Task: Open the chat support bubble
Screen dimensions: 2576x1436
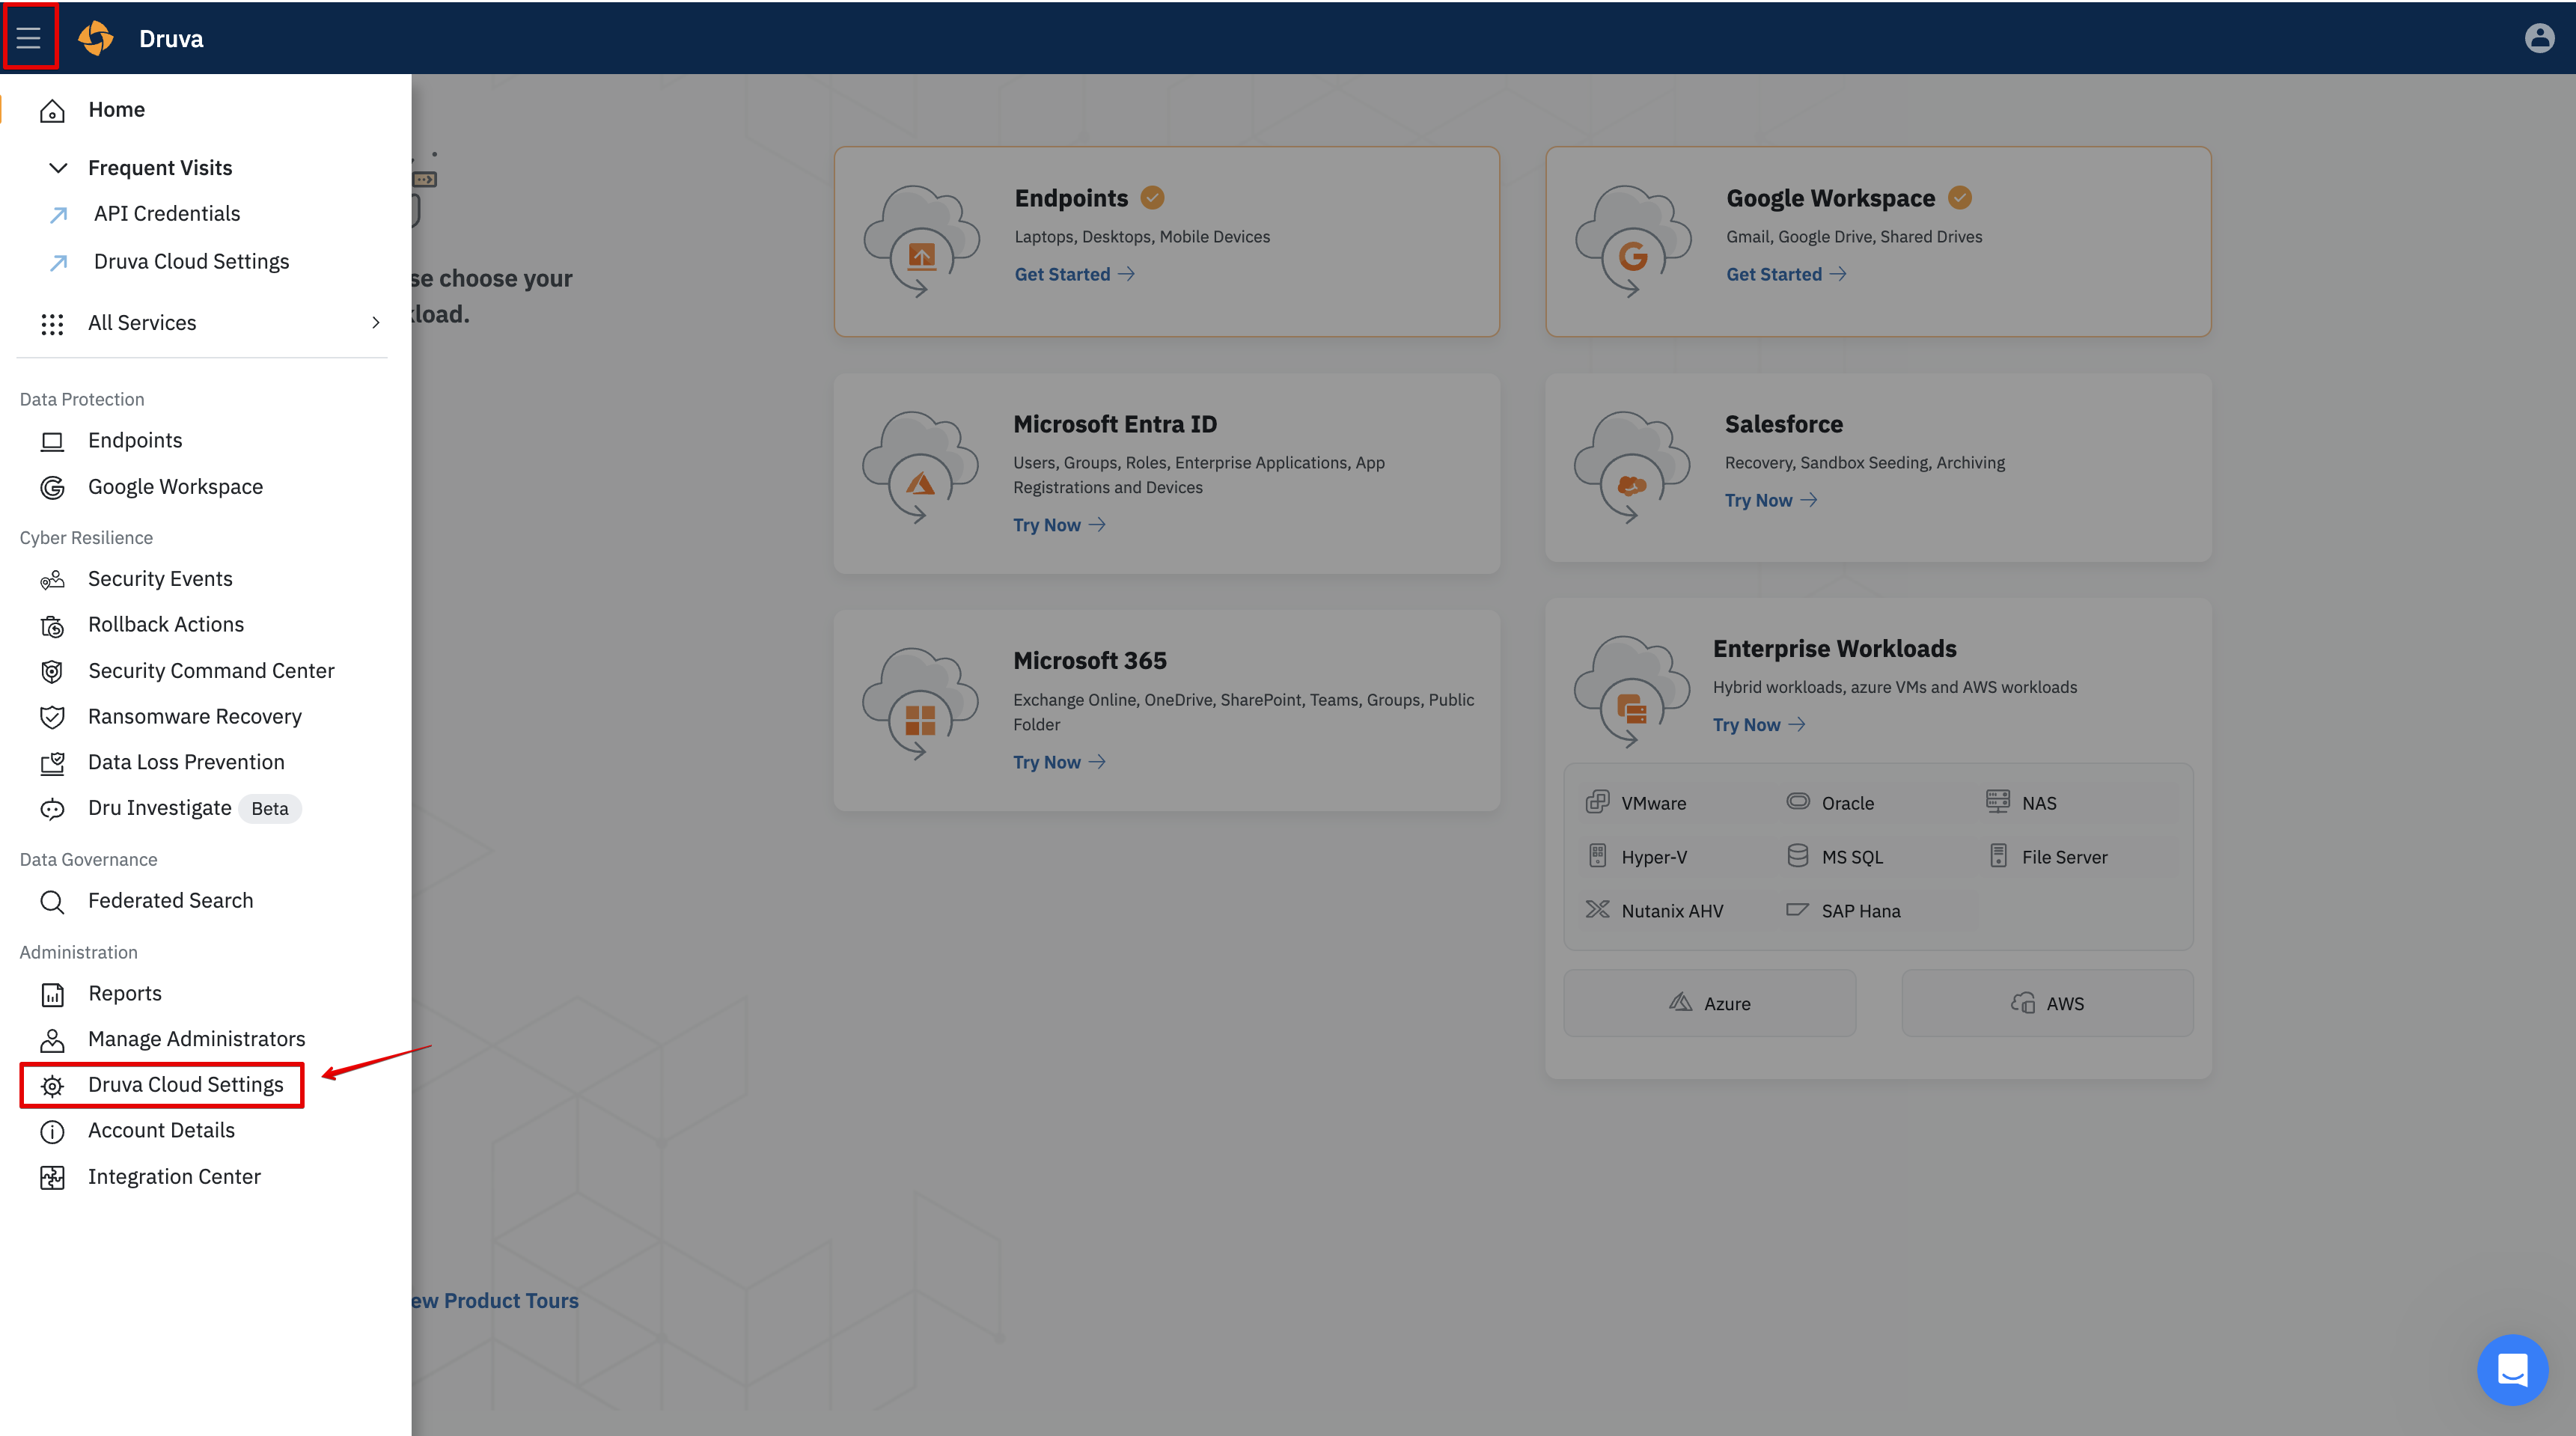Action: coord(2512,1369)
